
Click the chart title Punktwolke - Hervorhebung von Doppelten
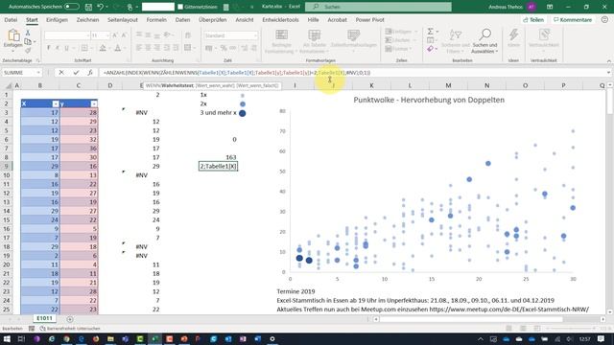point(429,100)
